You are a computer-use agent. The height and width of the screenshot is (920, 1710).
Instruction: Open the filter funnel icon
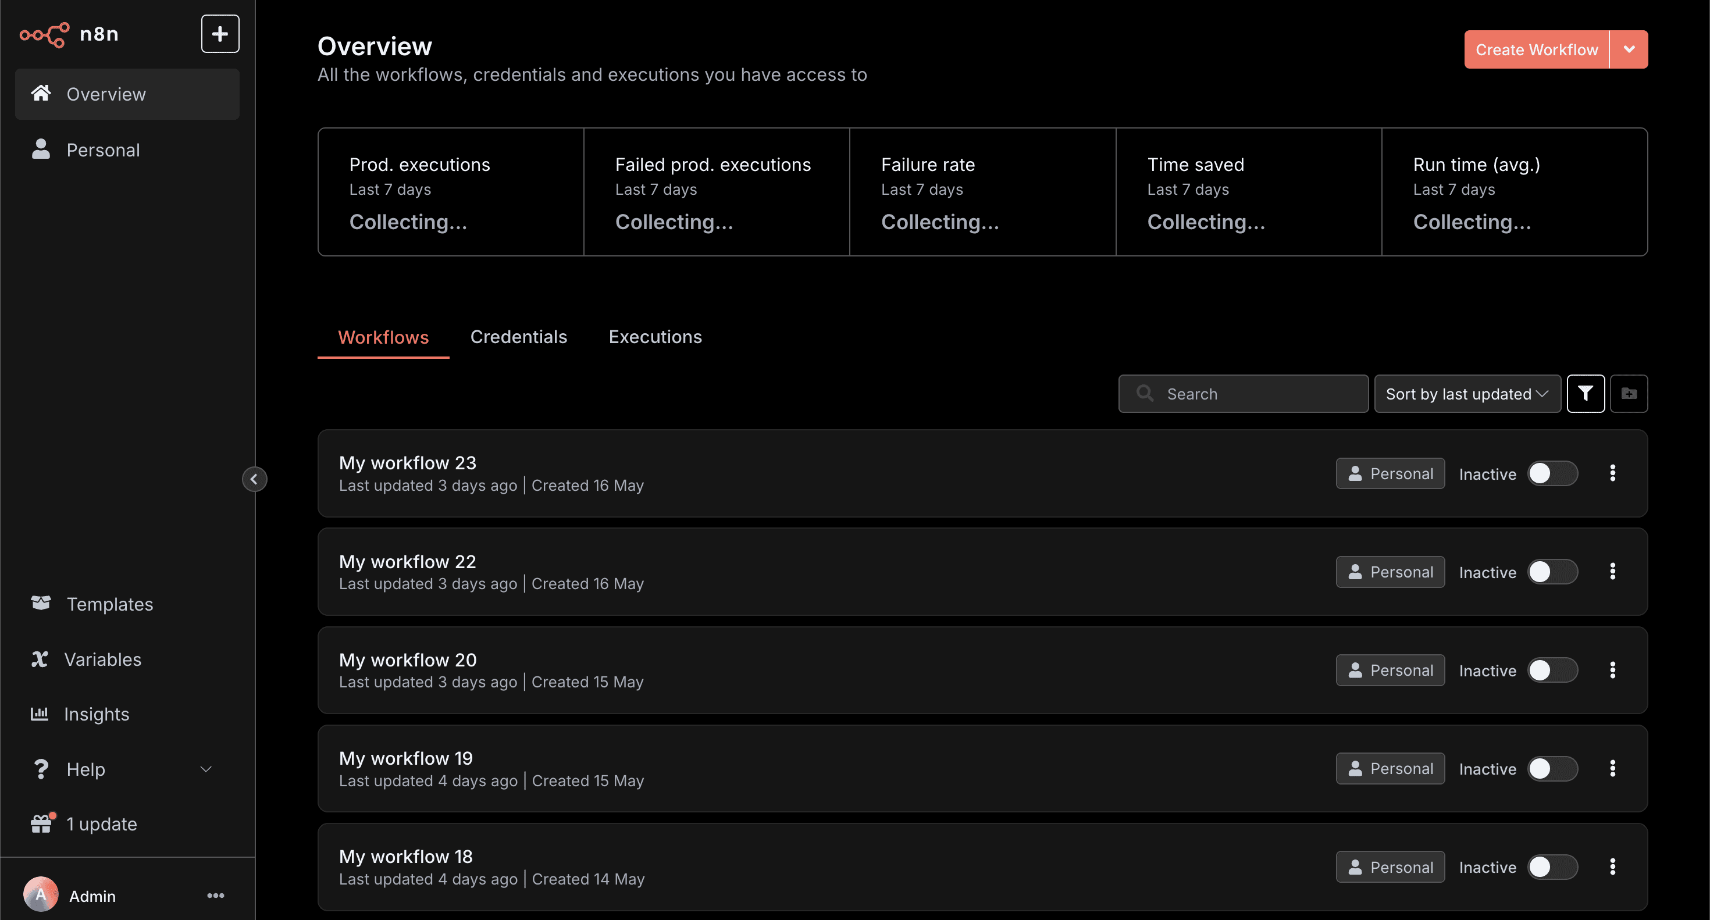pos(1585,394)
